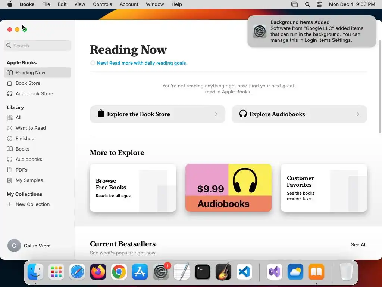Click the Audiobooks library headphones icon
Image resolution: width=382 pixels, height=287 pixels.
point(10,159)
